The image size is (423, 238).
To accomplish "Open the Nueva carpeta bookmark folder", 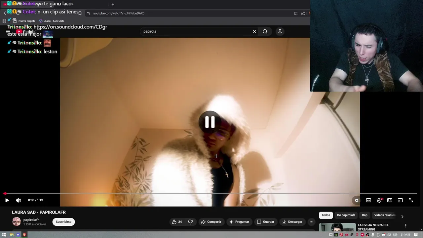I will [24, 21].
